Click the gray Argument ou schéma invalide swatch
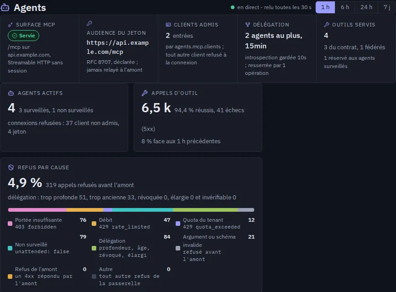 pos(178,248)
